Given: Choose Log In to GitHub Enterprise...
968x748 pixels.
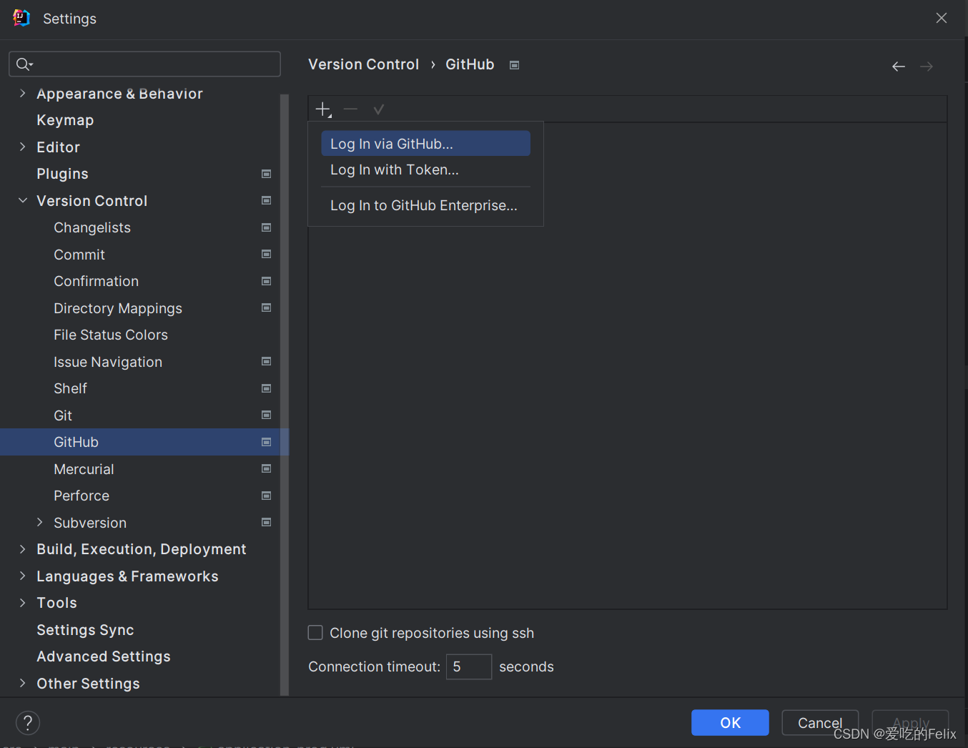Looking at the screenshot, I should [425, 206].
